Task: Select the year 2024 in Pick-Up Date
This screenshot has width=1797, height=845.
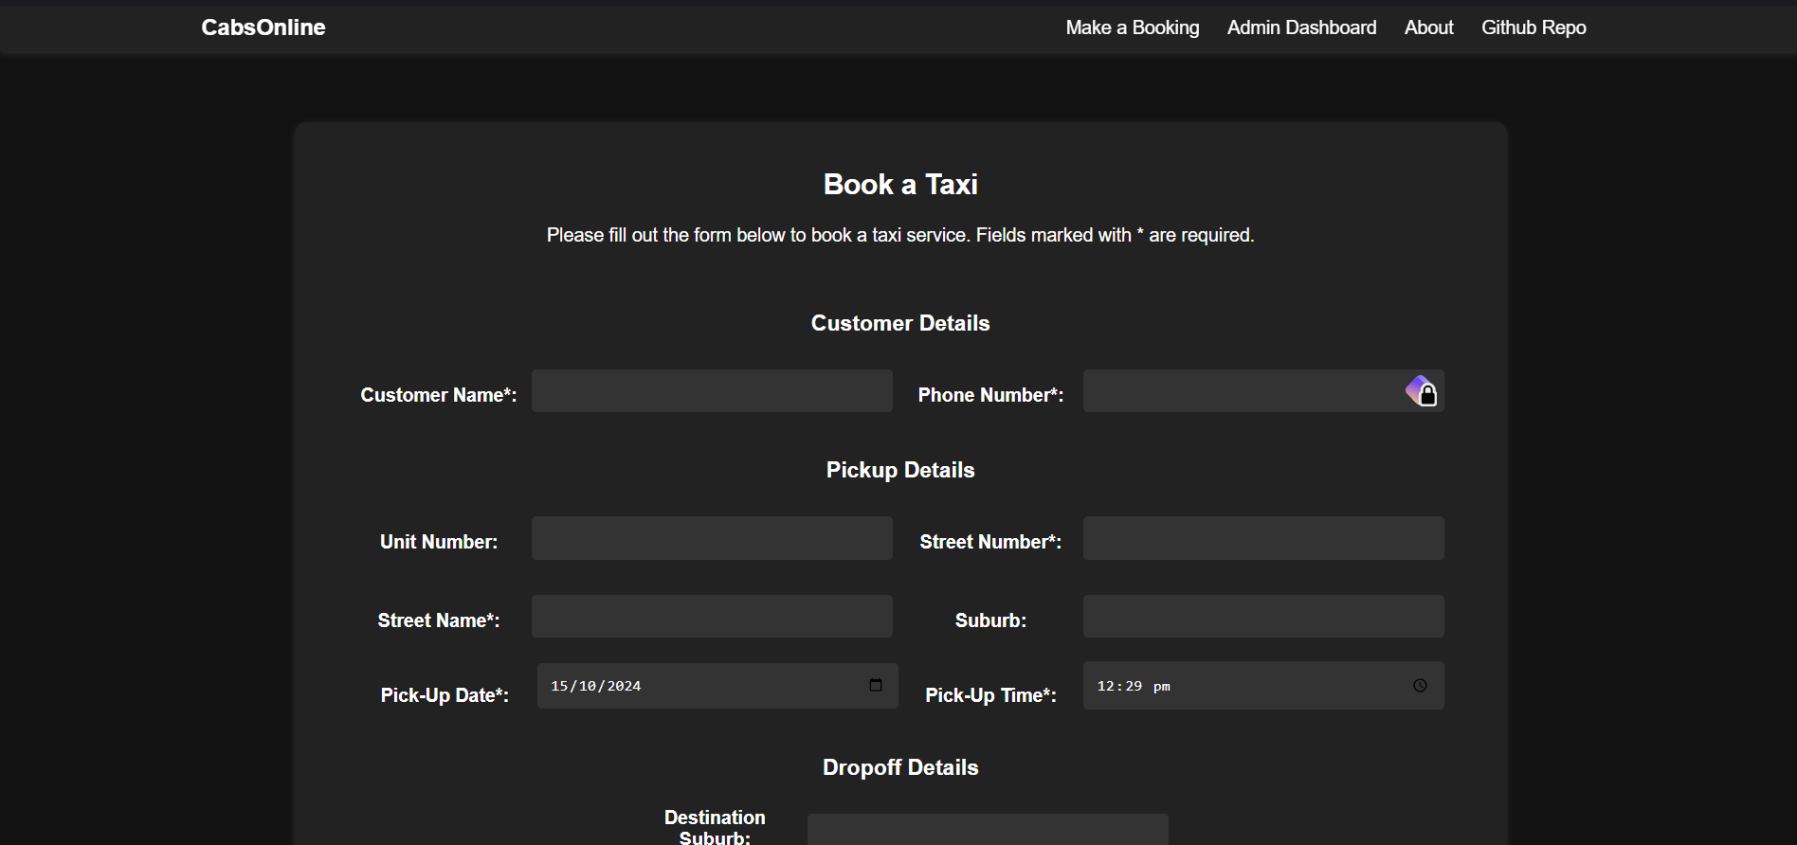Action: pos(624,686)
